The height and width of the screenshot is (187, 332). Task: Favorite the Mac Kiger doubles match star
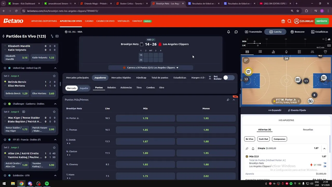pyautogui.click(x=54, y=112)
